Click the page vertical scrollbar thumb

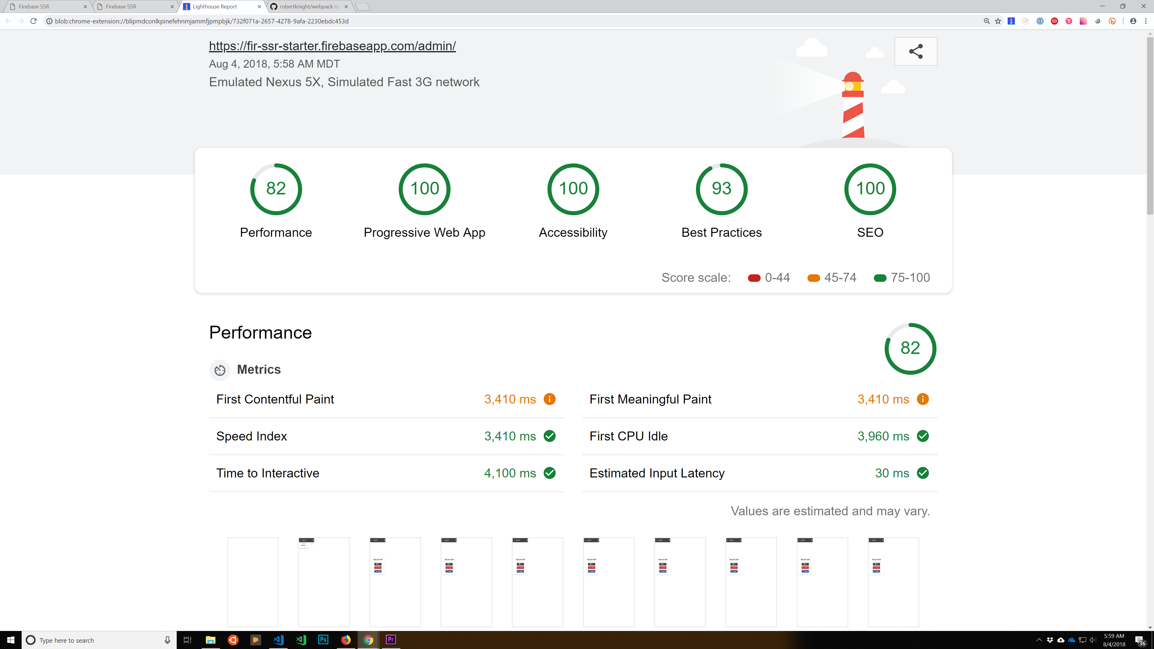(1149, 125)
